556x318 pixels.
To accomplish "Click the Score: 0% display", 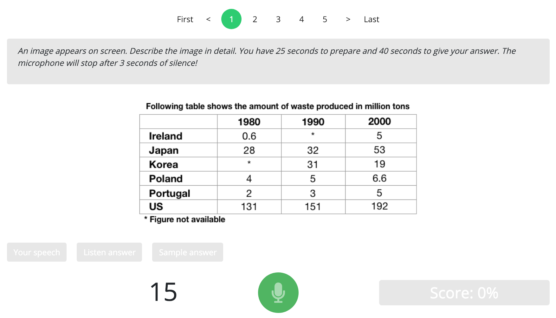I will 464,293.
